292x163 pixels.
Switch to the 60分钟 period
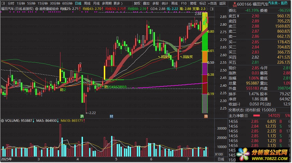point(67,3)
